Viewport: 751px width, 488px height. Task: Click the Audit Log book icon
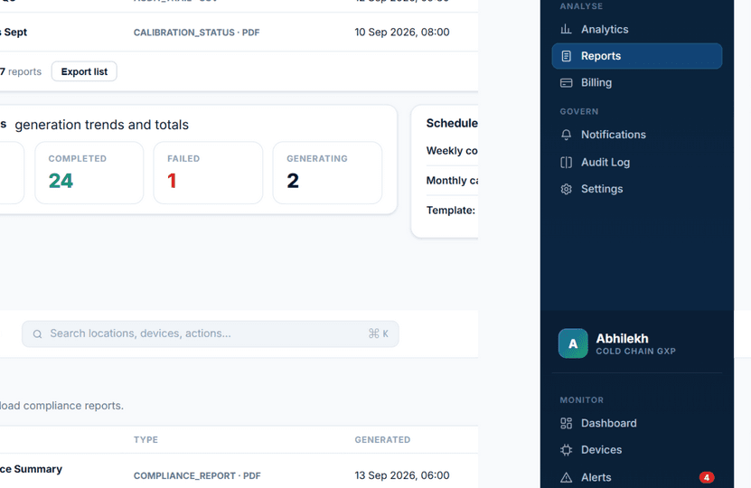(566, 163)
